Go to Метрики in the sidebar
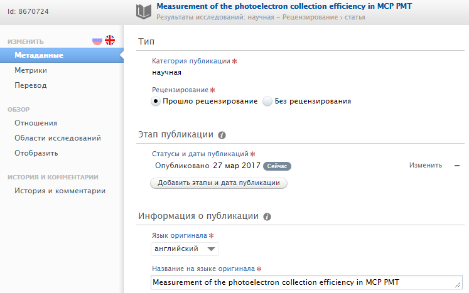 pyautogui.click(x=31, y=70)
